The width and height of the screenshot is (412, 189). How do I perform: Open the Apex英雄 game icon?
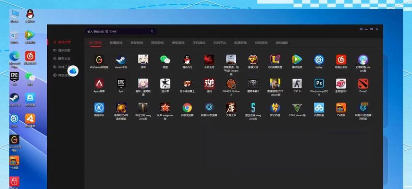click(99, 84)
